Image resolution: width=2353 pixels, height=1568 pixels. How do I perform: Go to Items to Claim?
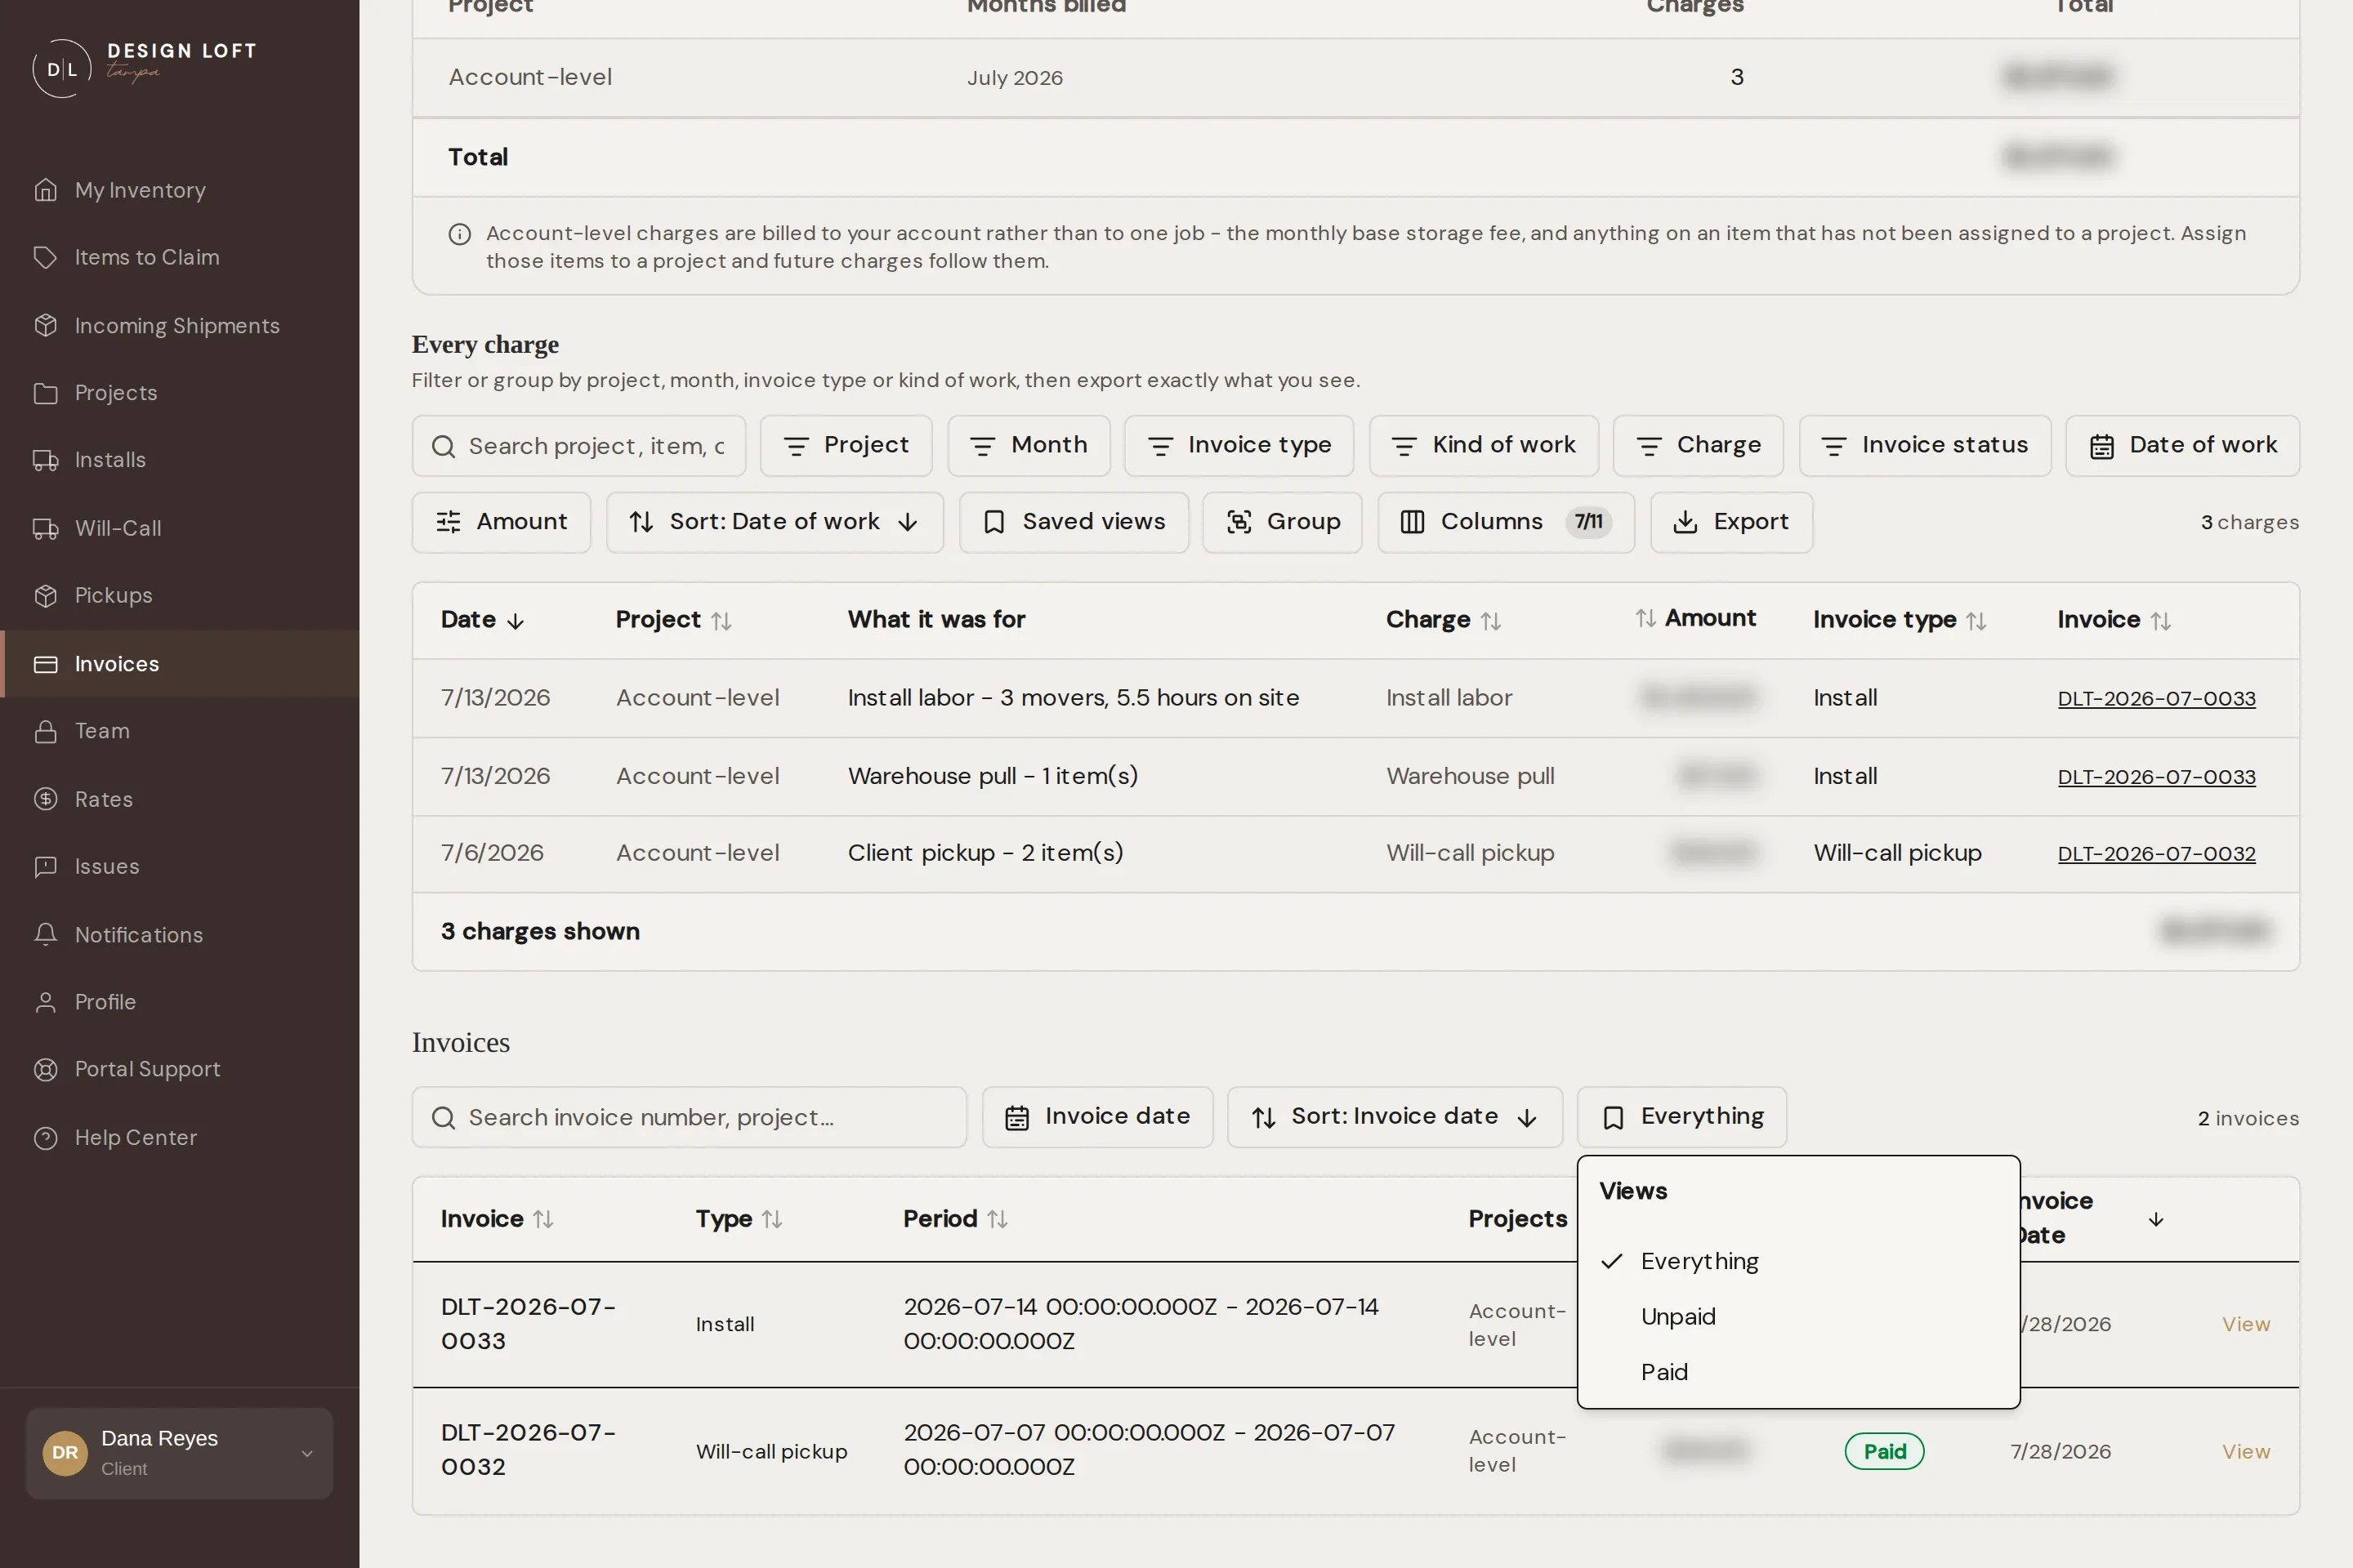[180, 257]
